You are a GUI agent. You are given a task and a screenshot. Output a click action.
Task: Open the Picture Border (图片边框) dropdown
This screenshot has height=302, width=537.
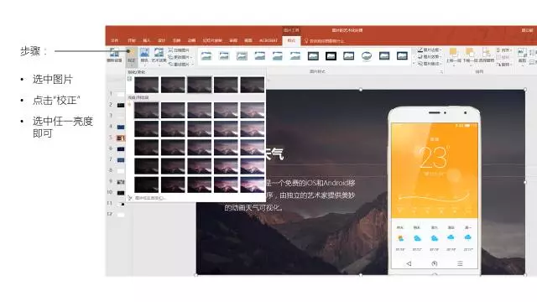(430, 50)
